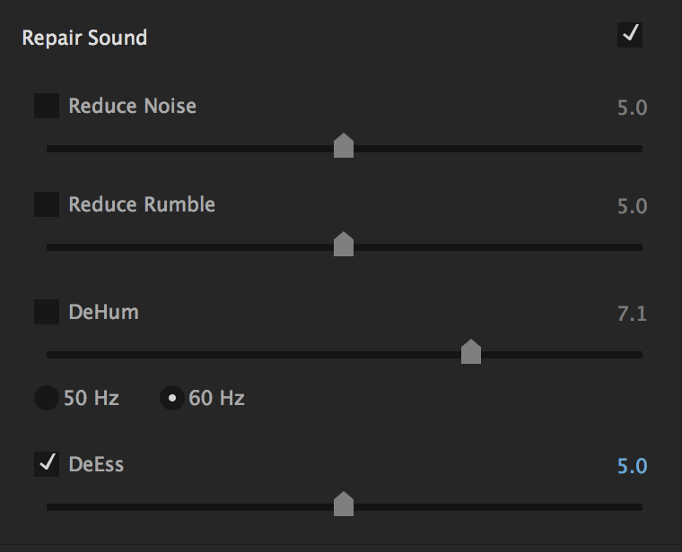The height and width of the screenshot is (552, 682).
Task: Click the blue DeEss value 5.0
Action: pyautogui.click(x=632, y=466)
